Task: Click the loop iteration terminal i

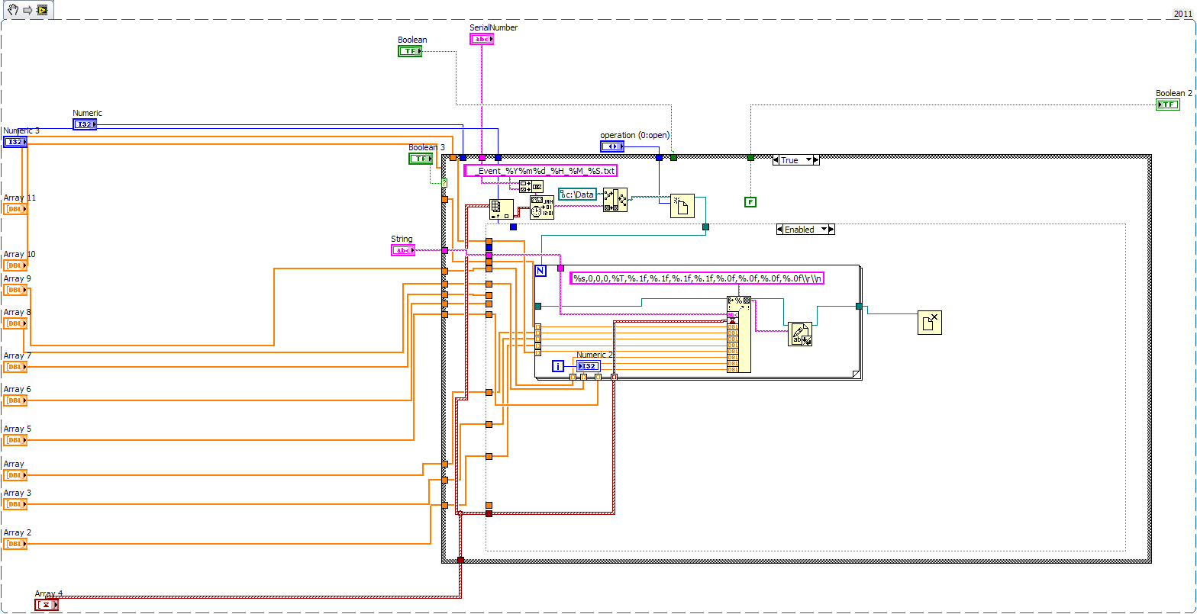Action: click(558, 366)
